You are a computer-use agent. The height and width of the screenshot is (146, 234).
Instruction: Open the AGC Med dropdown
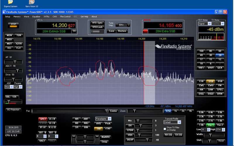click(9, 87)
